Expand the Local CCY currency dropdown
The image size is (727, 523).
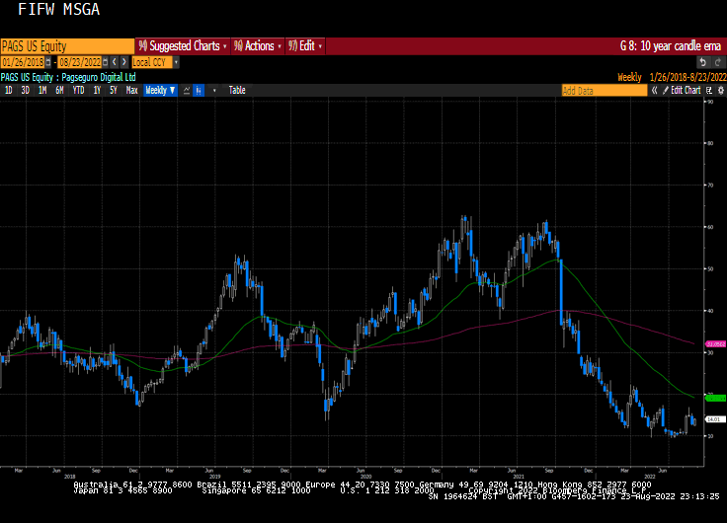(176, 62)
